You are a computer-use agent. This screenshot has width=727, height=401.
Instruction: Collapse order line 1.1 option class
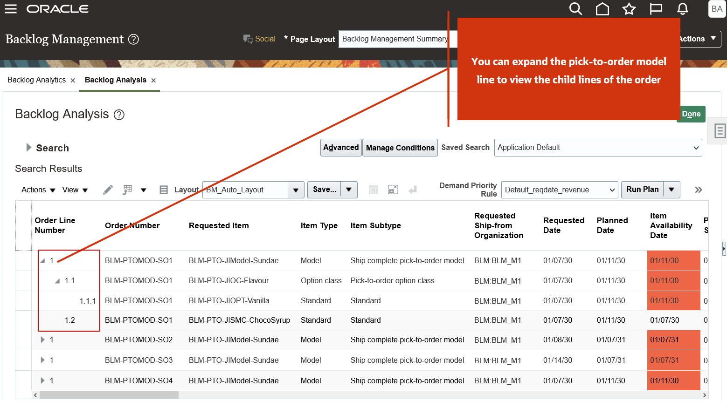pyautogui.click(x=57, y=281)
